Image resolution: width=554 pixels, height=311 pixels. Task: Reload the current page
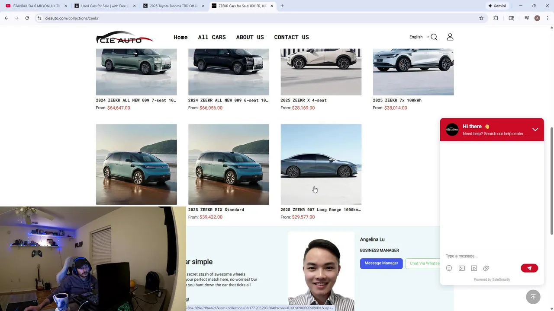click(x=27, y=18)
